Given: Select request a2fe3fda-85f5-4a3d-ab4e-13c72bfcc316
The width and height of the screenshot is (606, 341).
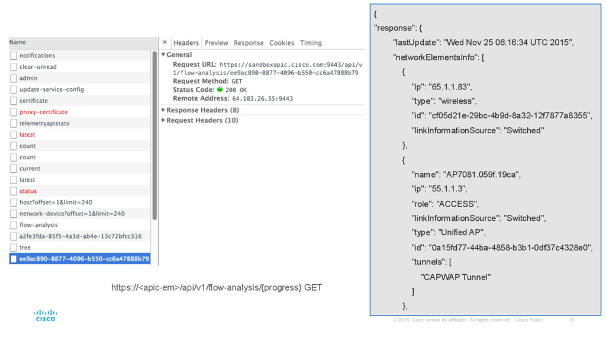Looking at the screenshot, I should [80, 236].
